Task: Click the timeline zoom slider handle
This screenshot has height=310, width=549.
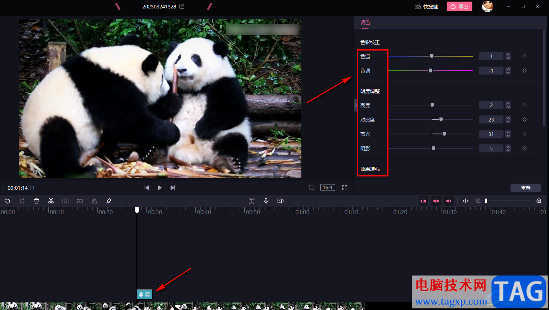Action: tap(486, 201)
